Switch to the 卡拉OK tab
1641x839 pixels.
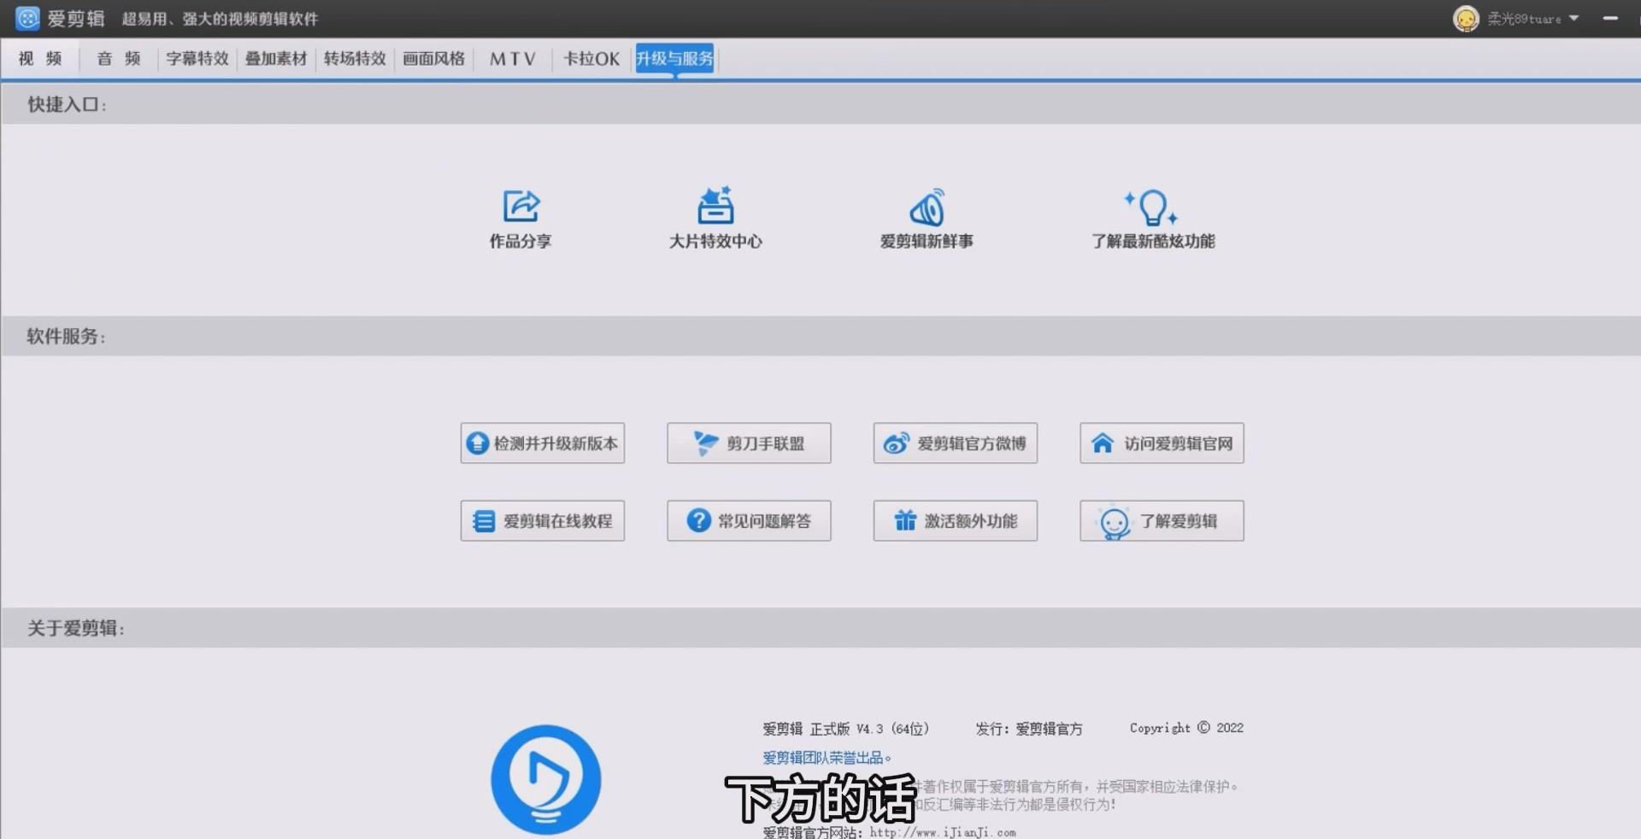[x=591, y=59]
